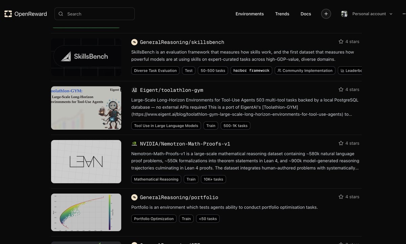Click the Train tag on Nemotron-Math-Proofs-v1
406x244 pixels.
(x=191, y=179)
